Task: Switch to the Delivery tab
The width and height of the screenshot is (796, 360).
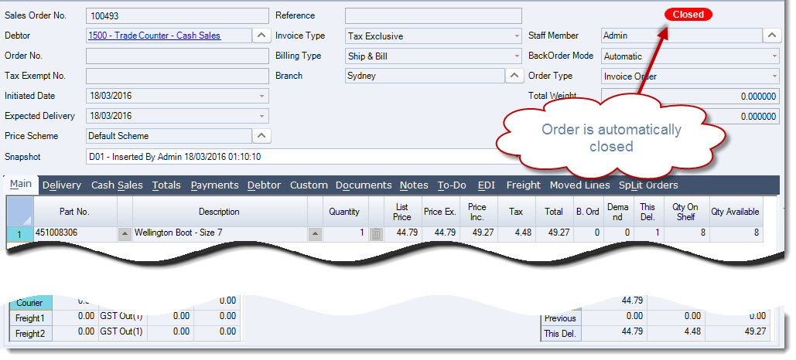Action: [x=62, y=185]
